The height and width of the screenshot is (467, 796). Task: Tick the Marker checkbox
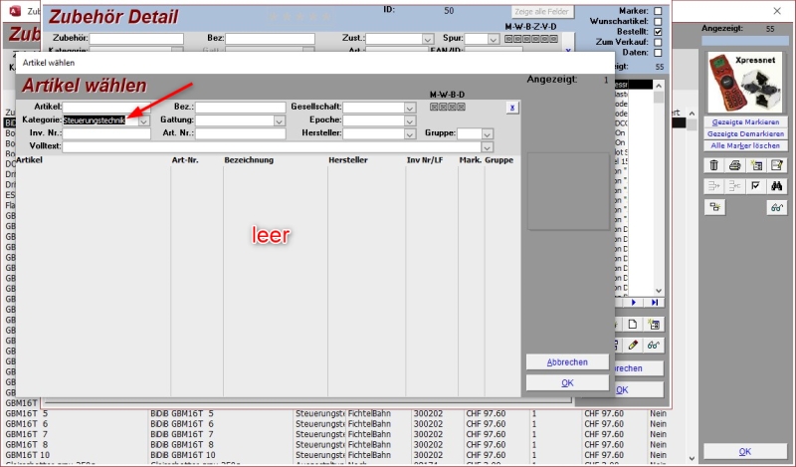658,11
